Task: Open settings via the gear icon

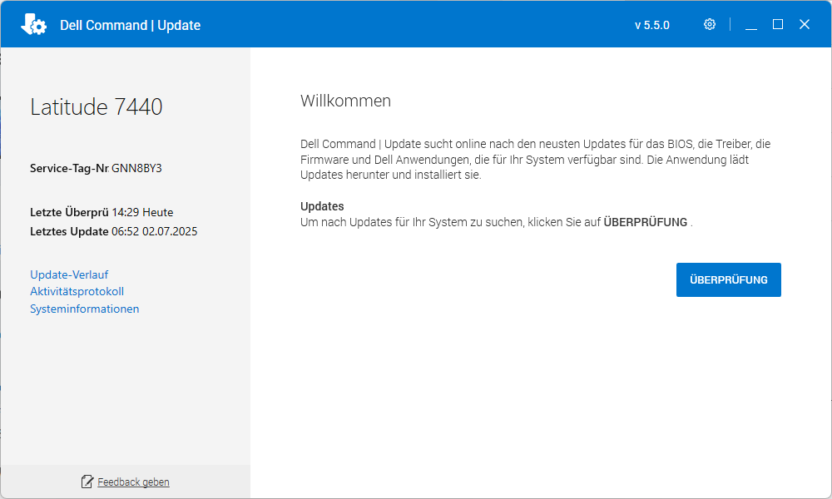Action: (710, 24)
